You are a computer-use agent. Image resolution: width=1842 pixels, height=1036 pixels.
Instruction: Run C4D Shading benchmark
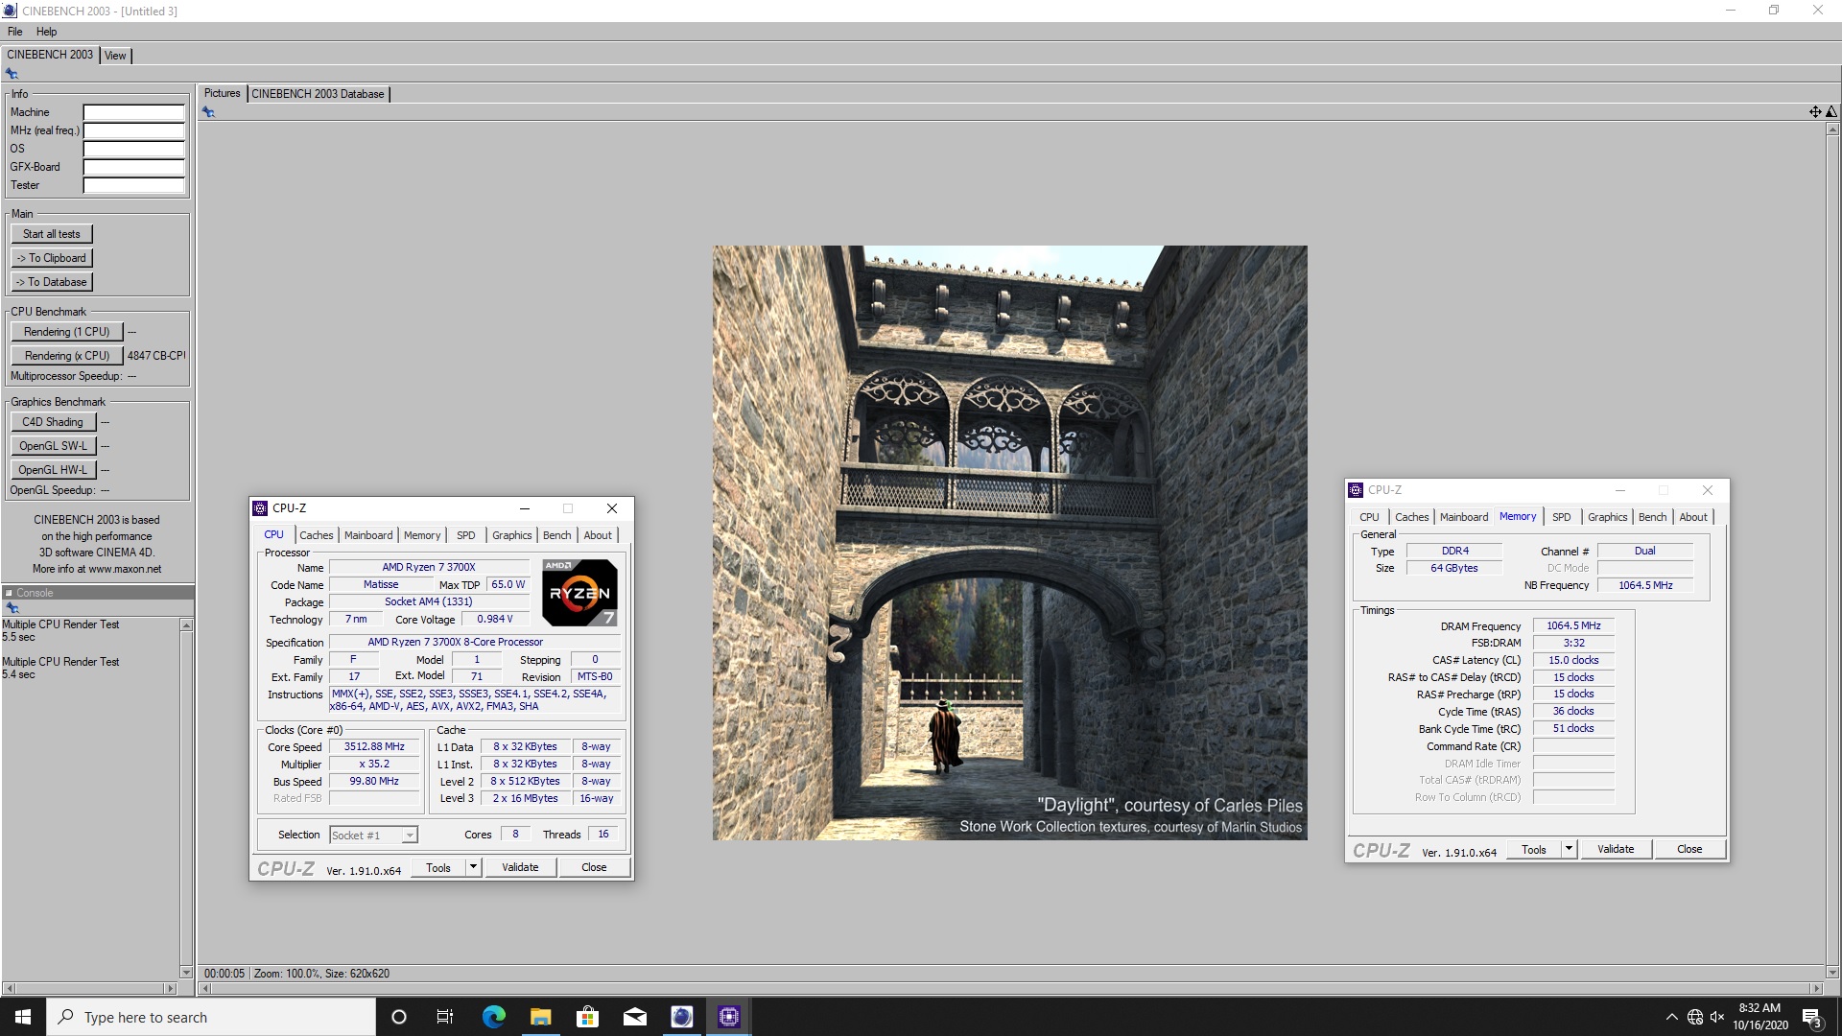tap(54, 422)
